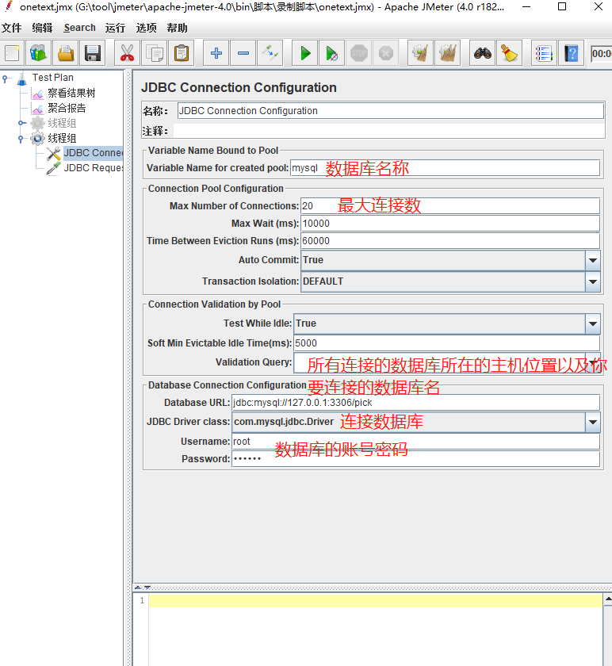Click the Function Helper list icon
This screenshot has width=612, height=666.
pyautogui.click(x=544, y=54)
